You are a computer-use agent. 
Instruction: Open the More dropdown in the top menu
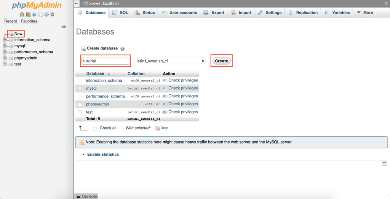(364, 13)
